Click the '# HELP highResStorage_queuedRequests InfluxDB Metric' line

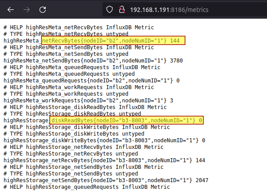tap(87, 187)
